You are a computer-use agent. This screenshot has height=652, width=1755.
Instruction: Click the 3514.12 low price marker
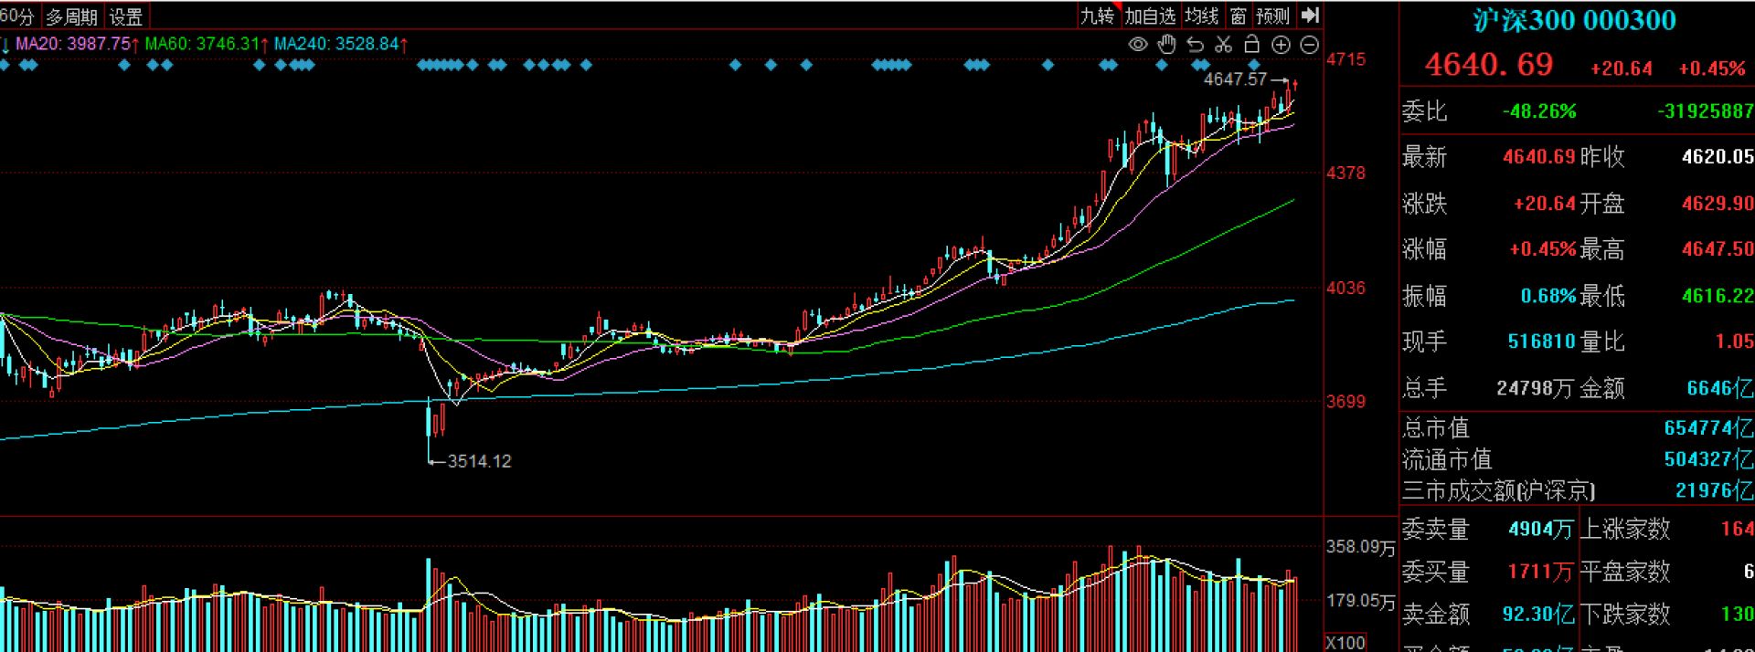coord(479,461)
